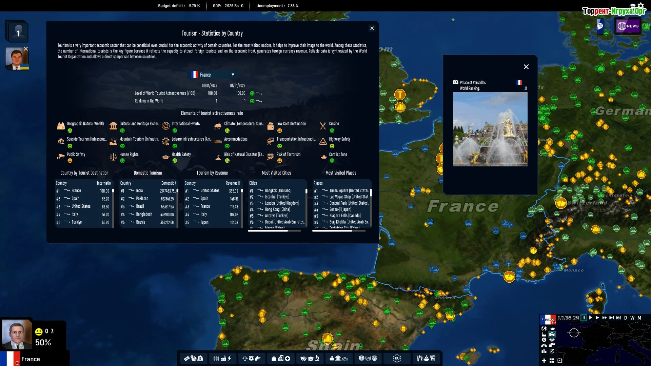Image resolution: width=651 pixels, height=366 pixels.
Task: Click the bar chart statistics icon
Action: coord(544,351)
